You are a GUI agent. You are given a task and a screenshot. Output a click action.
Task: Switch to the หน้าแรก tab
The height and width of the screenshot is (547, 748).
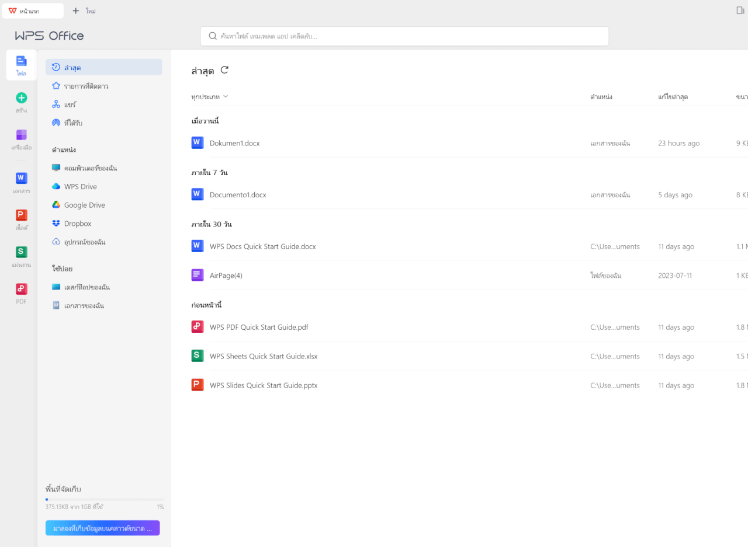33,11
